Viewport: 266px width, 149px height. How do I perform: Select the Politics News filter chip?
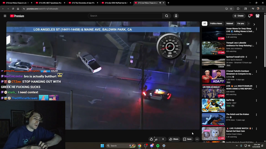coord(216,24)
